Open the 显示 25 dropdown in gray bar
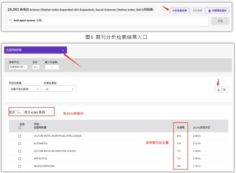This screenshot has height=173, width=236. [36, 67]
